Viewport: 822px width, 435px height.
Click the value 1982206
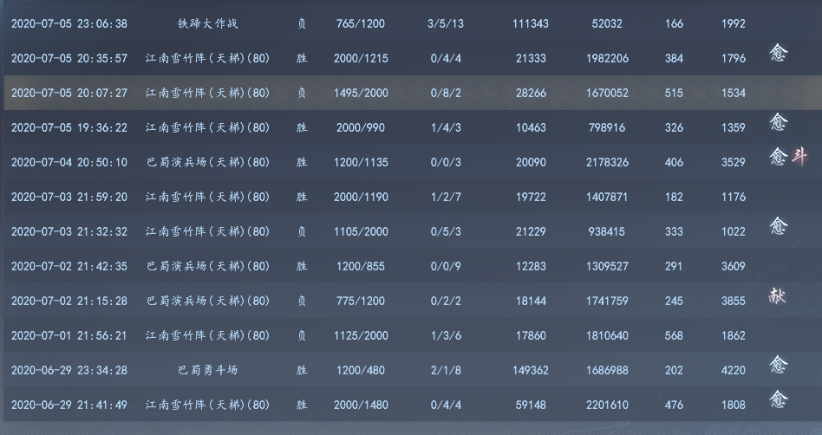[607, 58]
